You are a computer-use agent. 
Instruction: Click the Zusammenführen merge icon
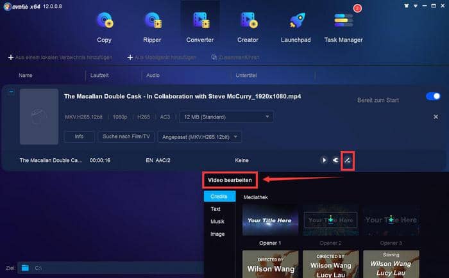(214, 58)
